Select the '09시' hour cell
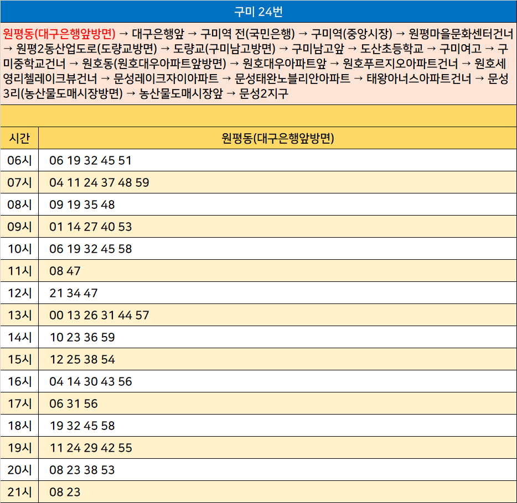The image size is (517, 503). [19, 227]
